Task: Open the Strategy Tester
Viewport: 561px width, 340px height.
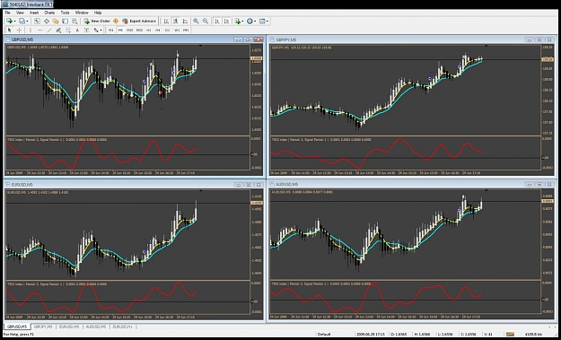Action: [75, 22]
